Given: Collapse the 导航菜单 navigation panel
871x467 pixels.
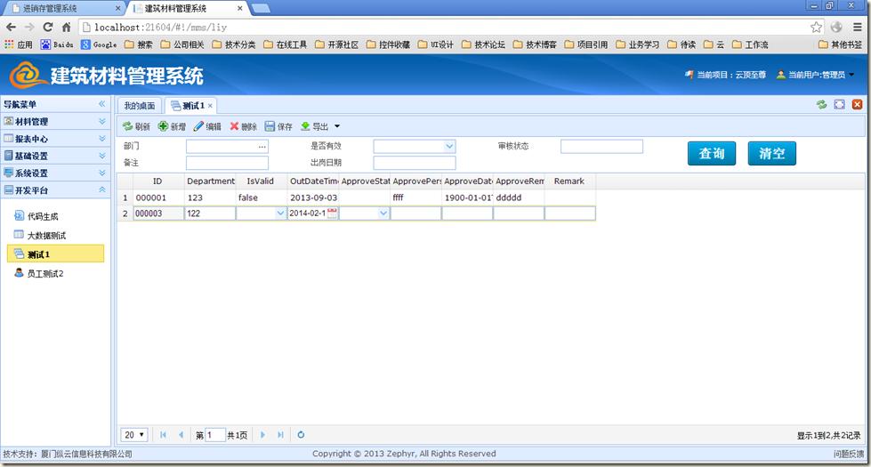Looking at the screenshot, I should 101,104.
